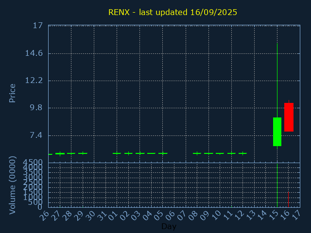Select day label 08 on x-axis

[x=193, y=216]
